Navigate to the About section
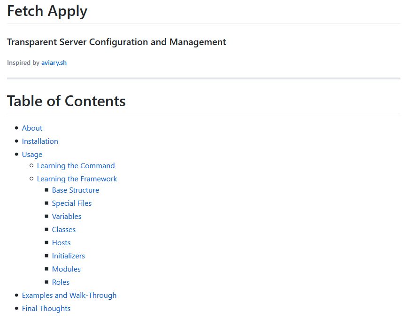 click(32, 128)
